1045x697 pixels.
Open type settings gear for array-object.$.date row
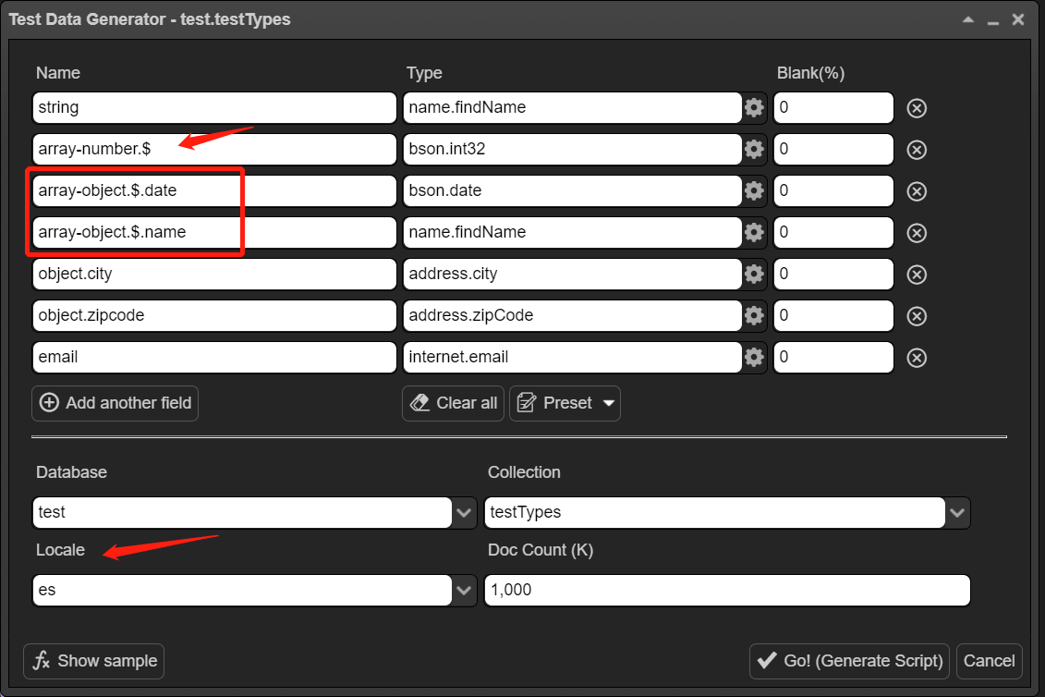[754, 190]
